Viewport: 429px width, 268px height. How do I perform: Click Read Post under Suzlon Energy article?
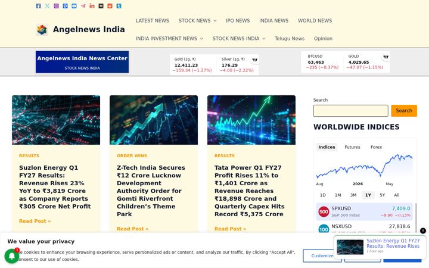click(x=35, y=221)
